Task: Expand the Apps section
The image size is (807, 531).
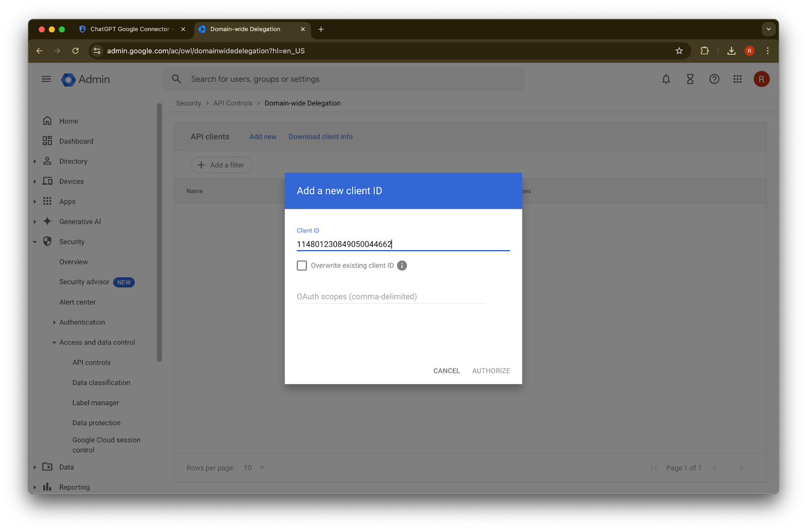Action: pyautogui.click(x=35, y=202)
